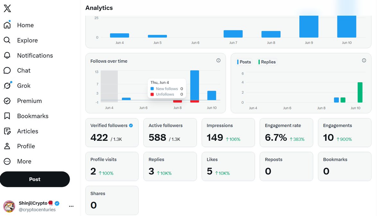Click info icon on Posts Replies chart

(x=364, y=60)
